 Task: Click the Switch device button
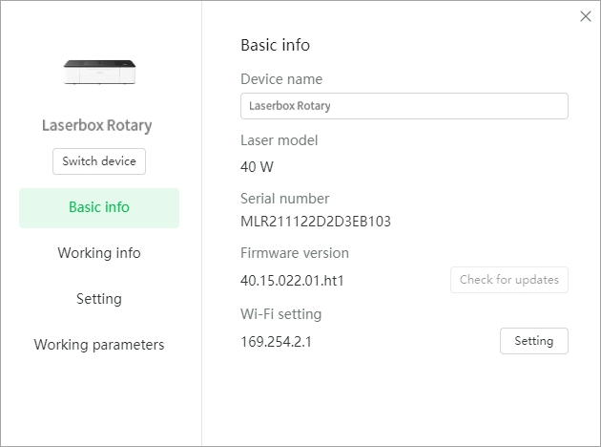click(x=99, y=161)
